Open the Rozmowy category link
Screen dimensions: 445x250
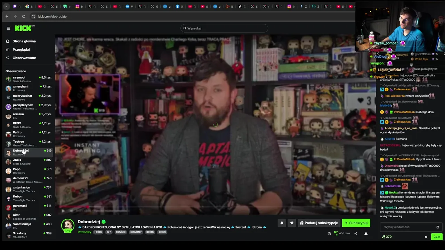(x=84, y=232)
